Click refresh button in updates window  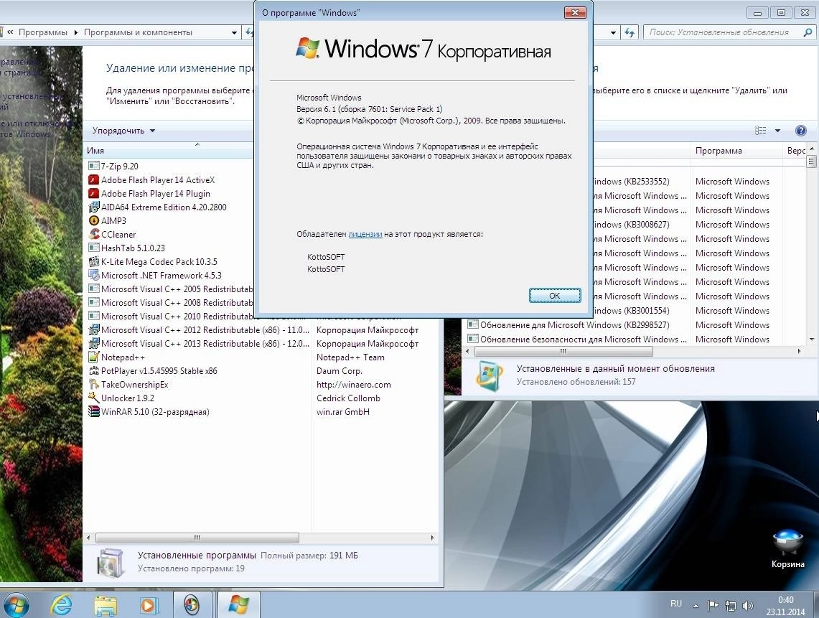(x=630, y=32)
